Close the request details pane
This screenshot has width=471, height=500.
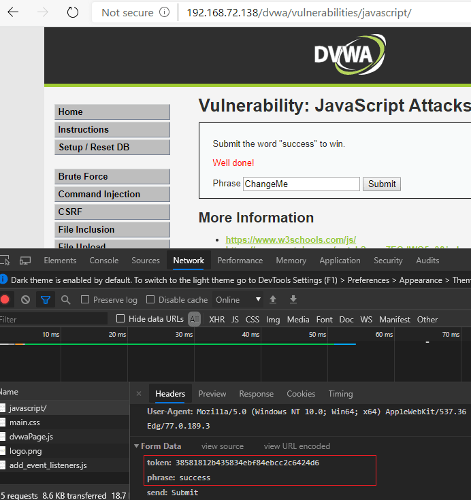point(139,393)
